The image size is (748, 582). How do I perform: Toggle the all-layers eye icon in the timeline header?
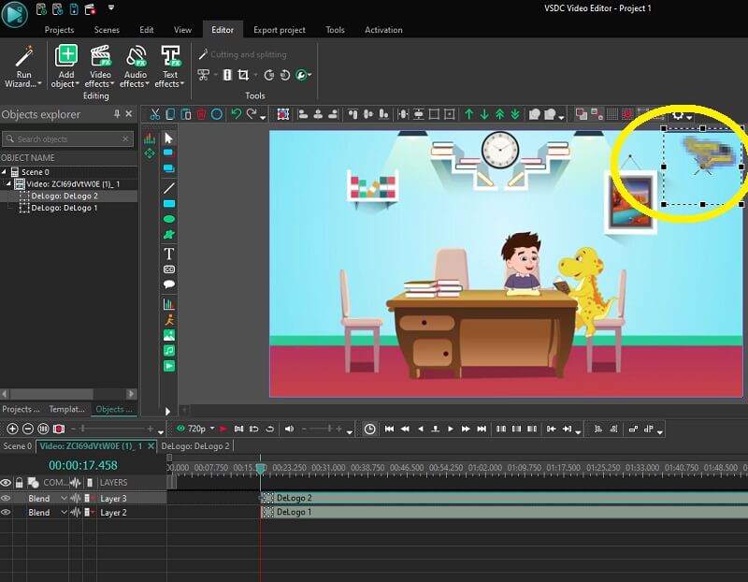[x=7, y=483]
